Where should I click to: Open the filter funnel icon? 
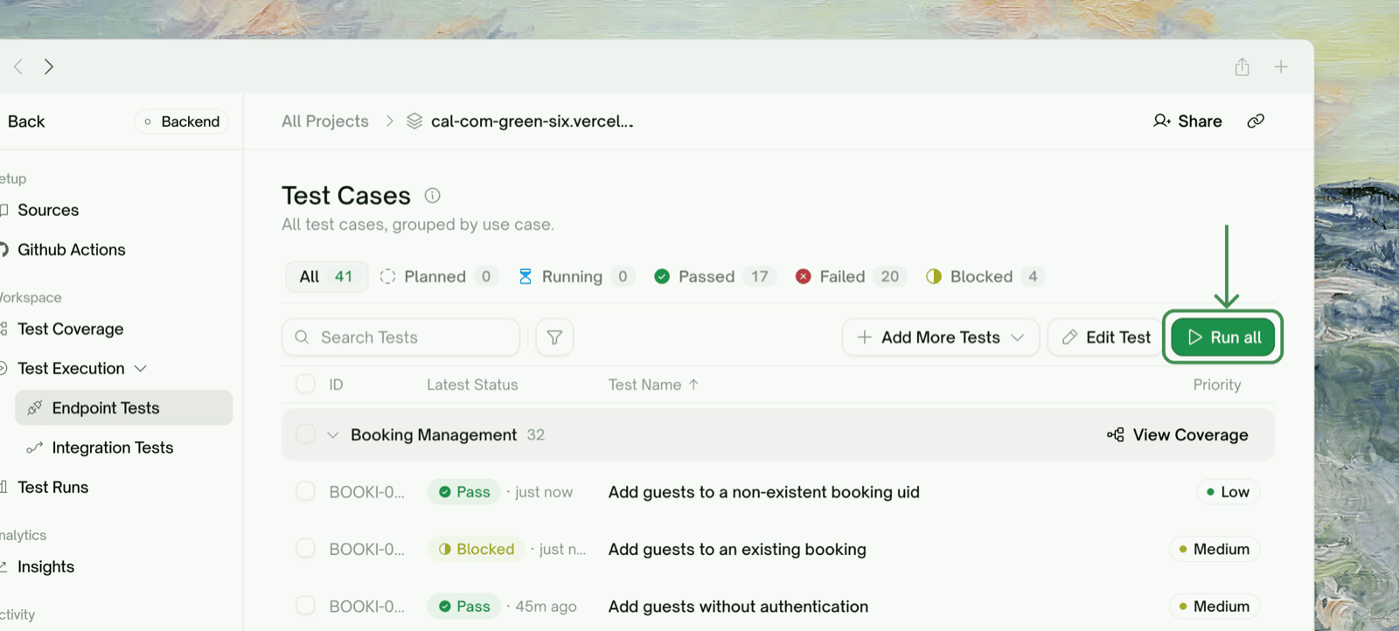click(554, 337)
